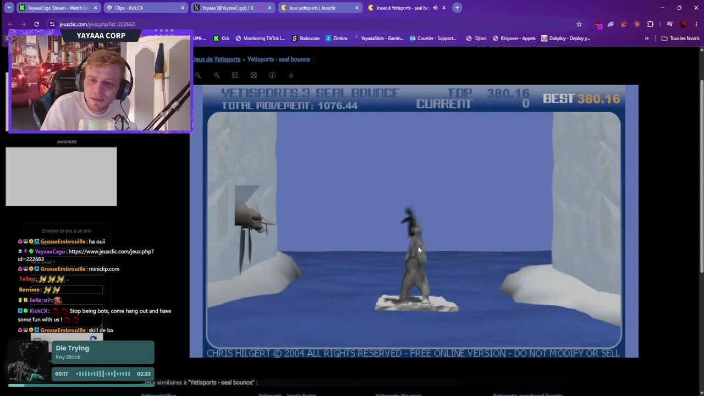Go forward in browser history

point(23,24)
